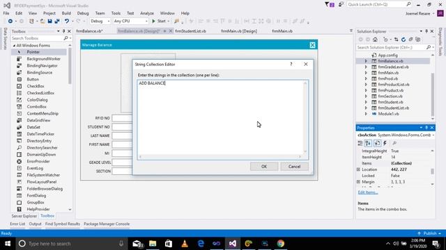Switch to frmStudentList.vb tab
Viewport: 446px width, 250px height.
coord(190,31)
